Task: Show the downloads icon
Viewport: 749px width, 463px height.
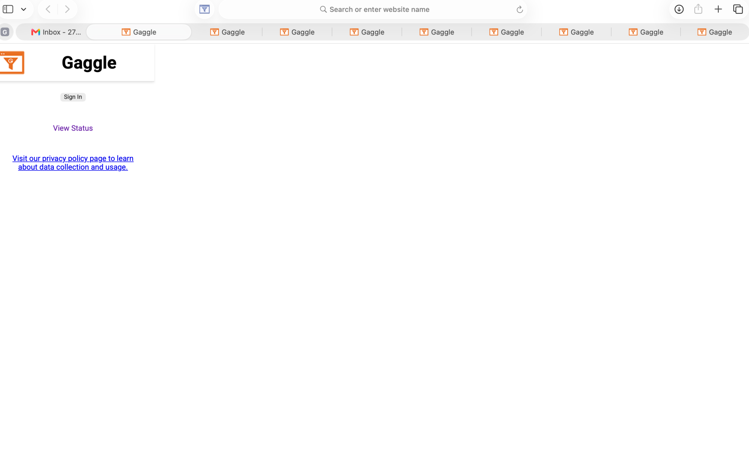Action: pyautogui.click(x=679, y=9)
